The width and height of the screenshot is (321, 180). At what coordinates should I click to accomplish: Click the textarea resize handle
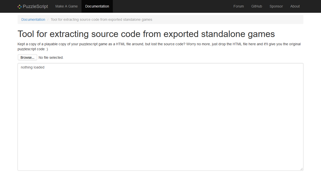[301, 169]
